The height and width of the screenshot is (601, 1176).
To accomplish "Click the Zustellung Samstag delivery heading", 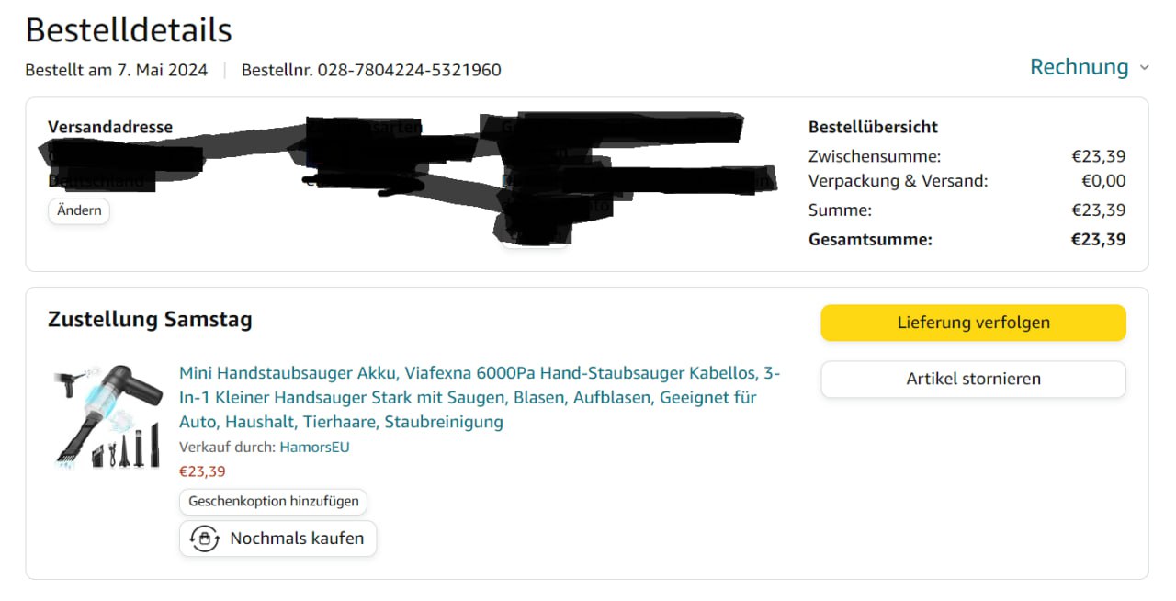I will tap(150, 320).
